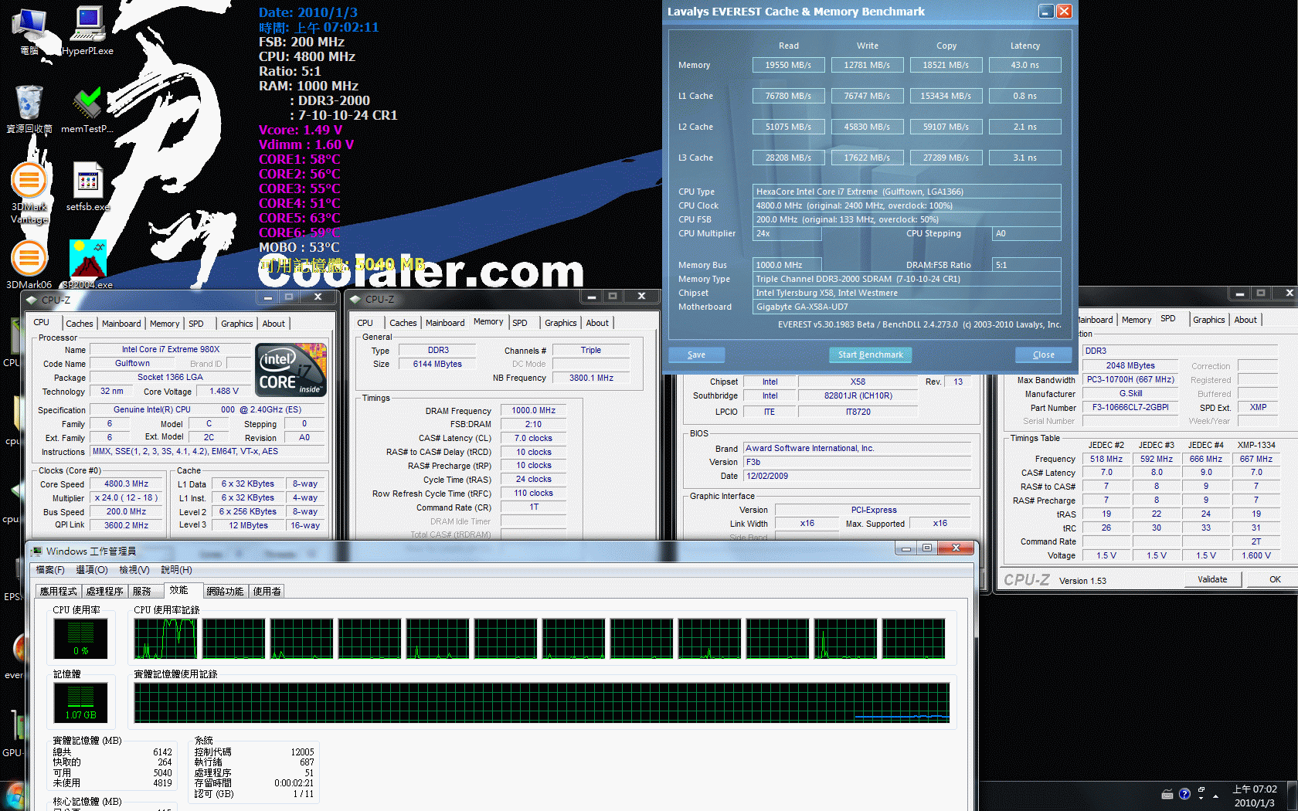The image size is (1298, 811).
Task: Click the Task Manager title bar icon
Action: pos(36,551)
